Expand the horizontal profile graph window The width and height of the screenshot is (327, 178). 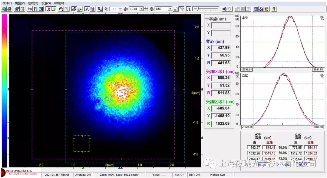coord(322,18)
